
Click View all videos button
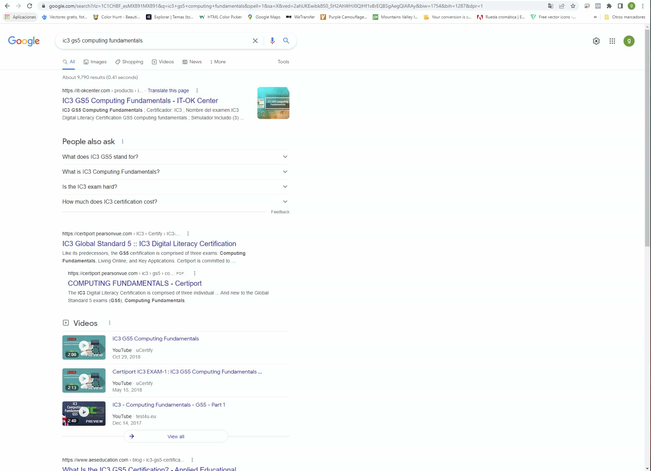pyautogui.click(x=176, y=437)
